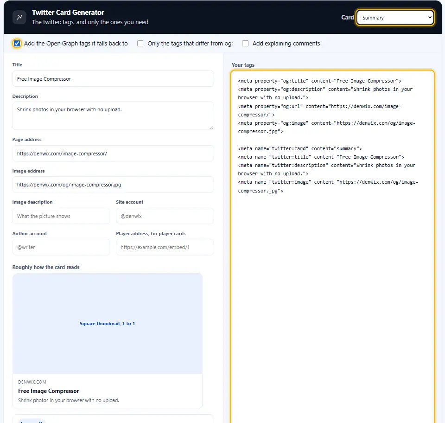The image size is (445, 423).
Task: Focus the Author account @writer field
Action: click(61, 247)
